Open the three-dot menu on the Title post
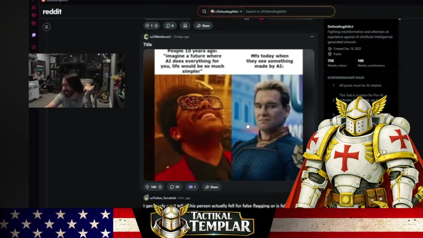This screenshot has height=238, width=423. [312, 37]
